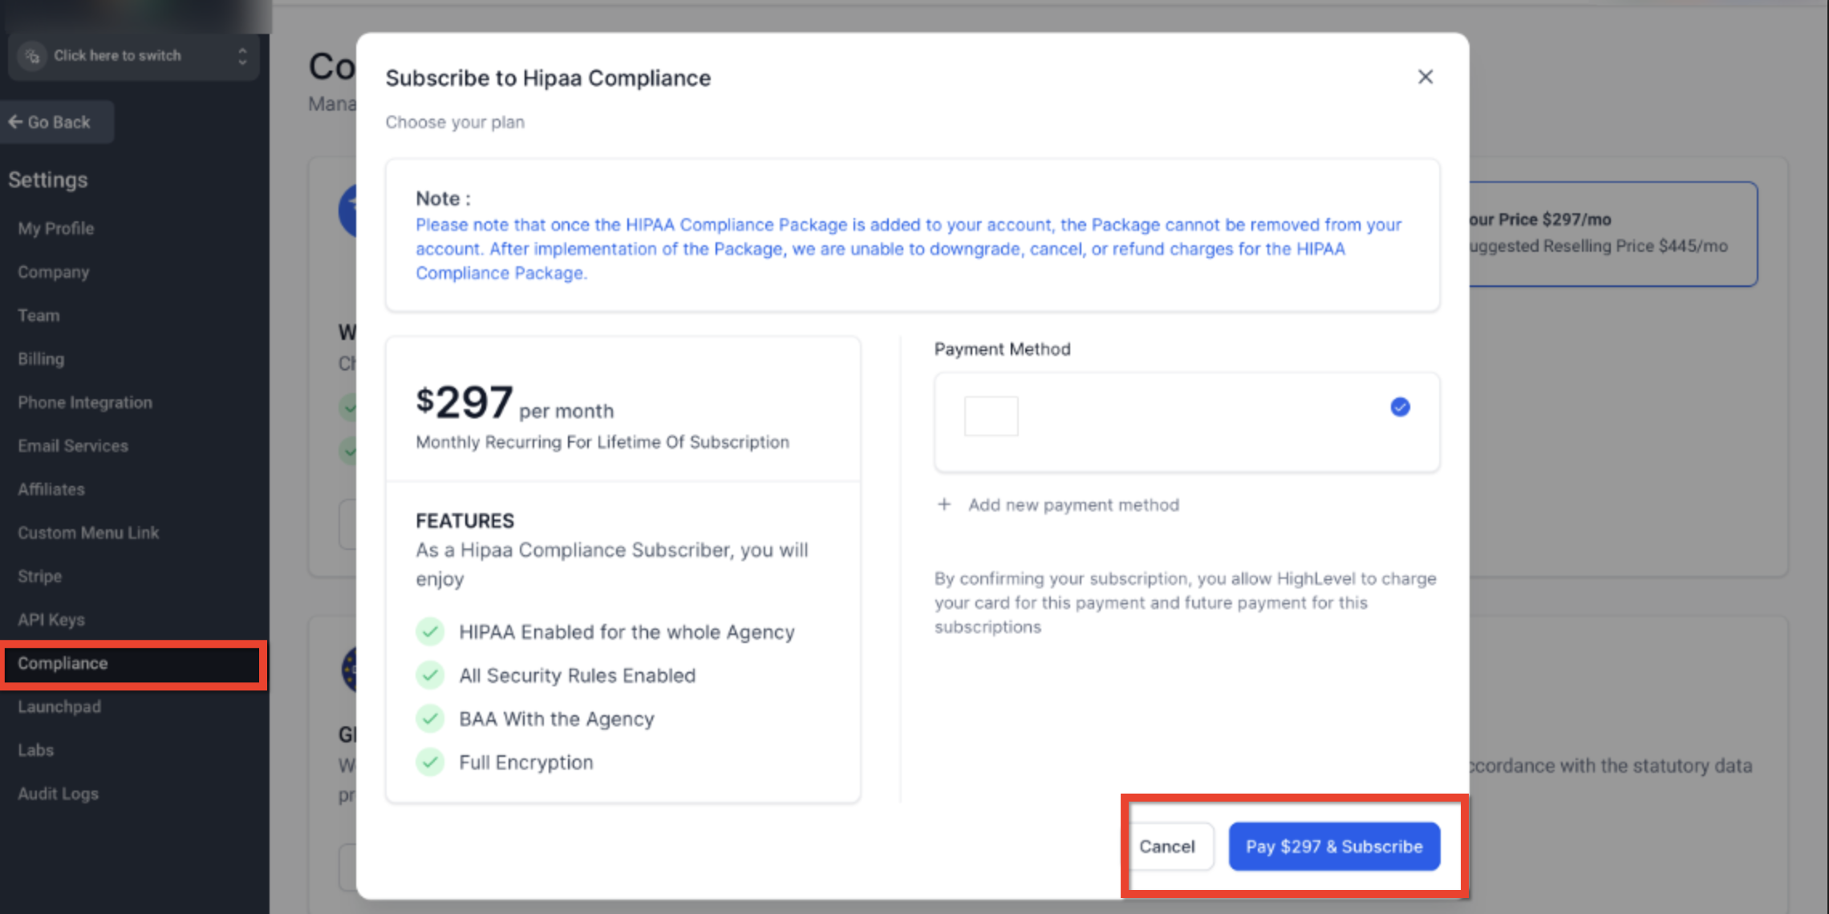Expand the Click here to switch dropdown

(117, 56)
